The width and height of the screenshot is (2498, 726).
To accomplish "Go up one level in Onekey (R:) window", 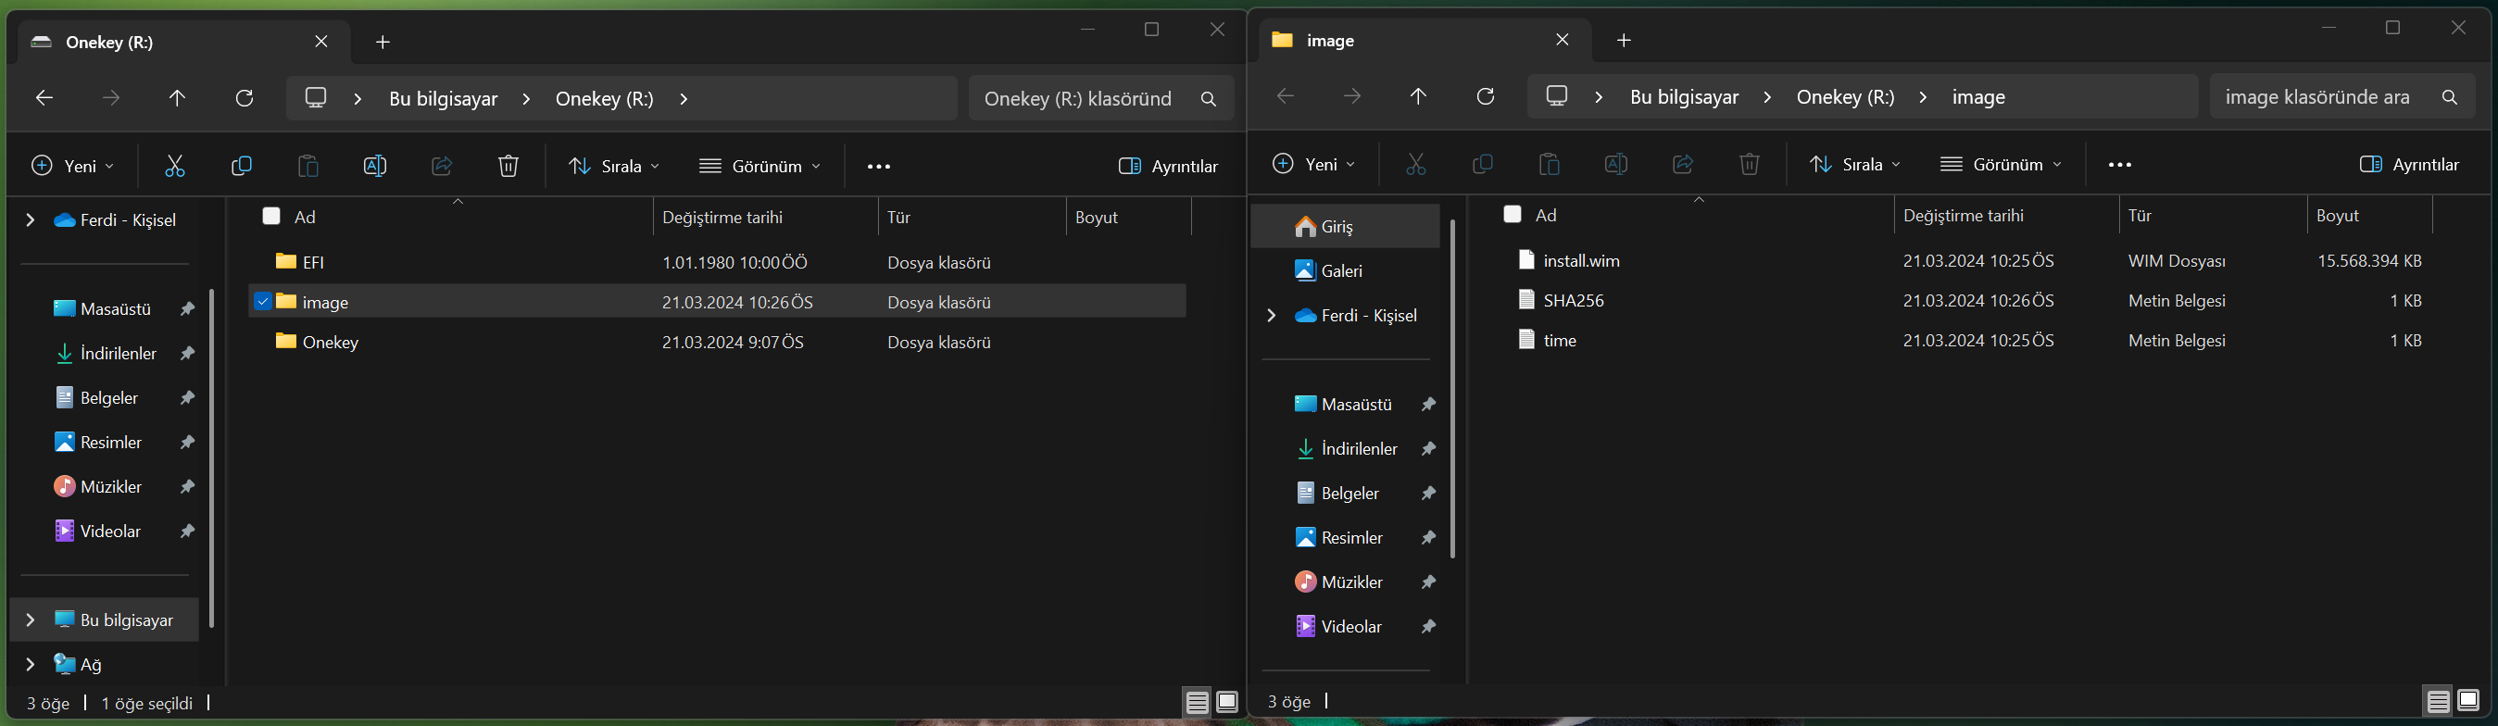I will (x=177, y=98).
